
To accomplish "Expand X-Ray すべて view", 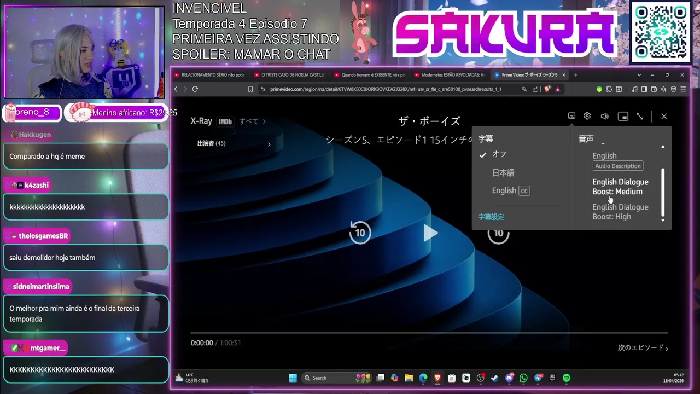I will coord(253,121).
